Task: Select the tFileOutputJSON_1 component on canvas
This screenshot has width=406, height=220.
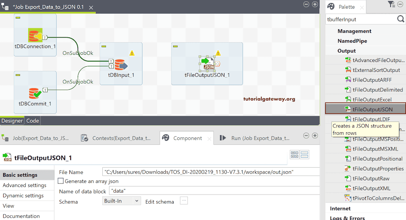Action: [x=207, y=64]
